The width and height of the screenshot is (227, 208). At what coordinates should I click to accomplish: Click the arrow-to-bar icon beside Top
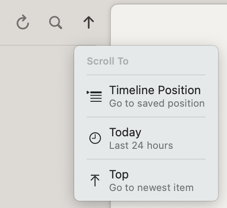95,180
